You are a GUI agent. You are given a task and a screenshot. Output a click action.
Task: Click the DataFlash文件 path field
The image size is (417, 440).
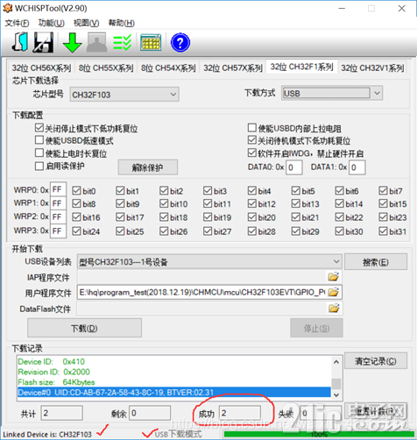coord(202,309)
